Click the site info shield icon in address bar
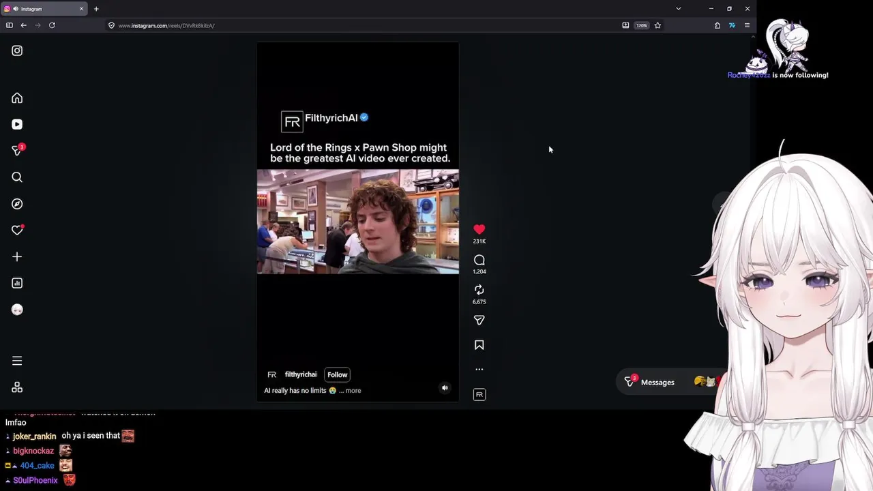The height and width of the screenshot is (491, 873). (x=111, y=25)
